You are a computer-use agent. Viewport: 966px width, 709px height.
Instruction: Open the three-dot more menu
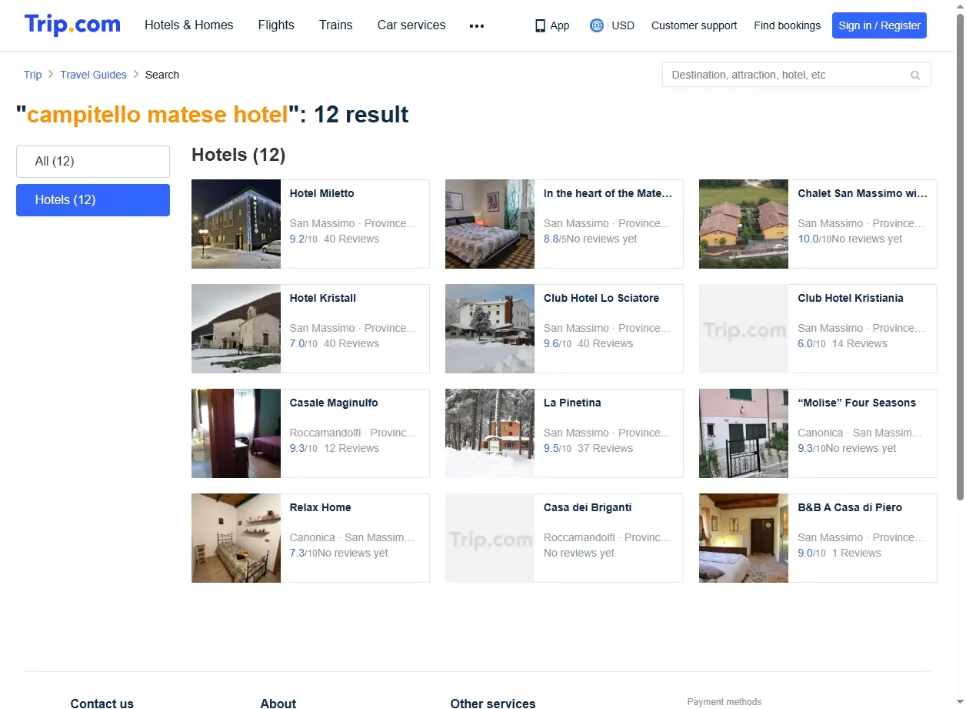477,25
